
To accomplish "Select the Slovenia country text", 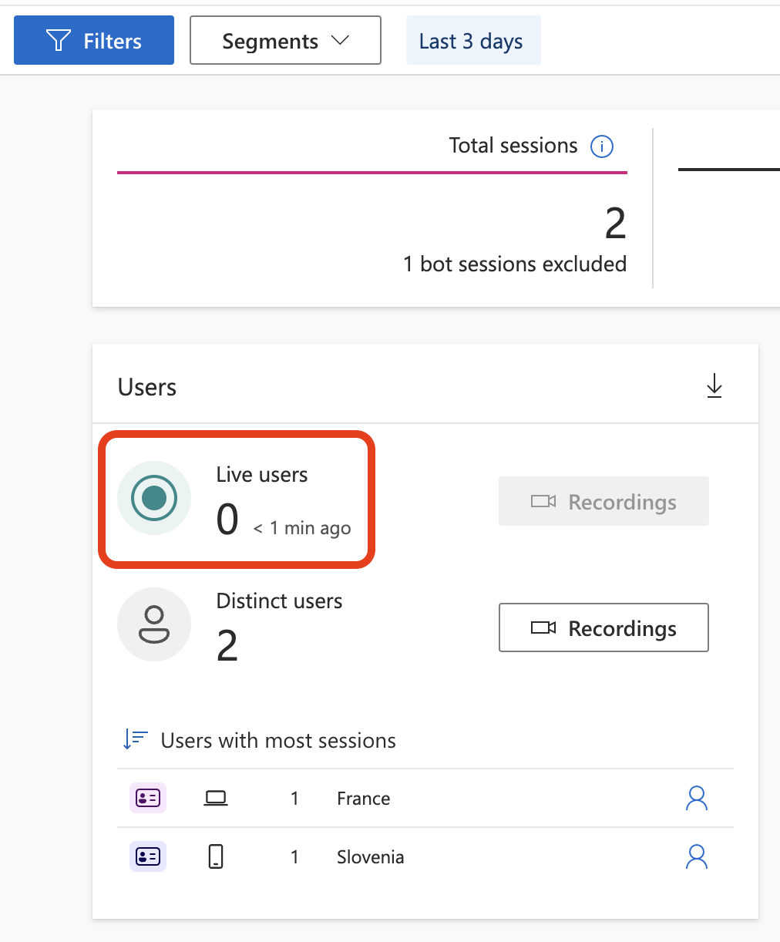I will click(370, 857).
